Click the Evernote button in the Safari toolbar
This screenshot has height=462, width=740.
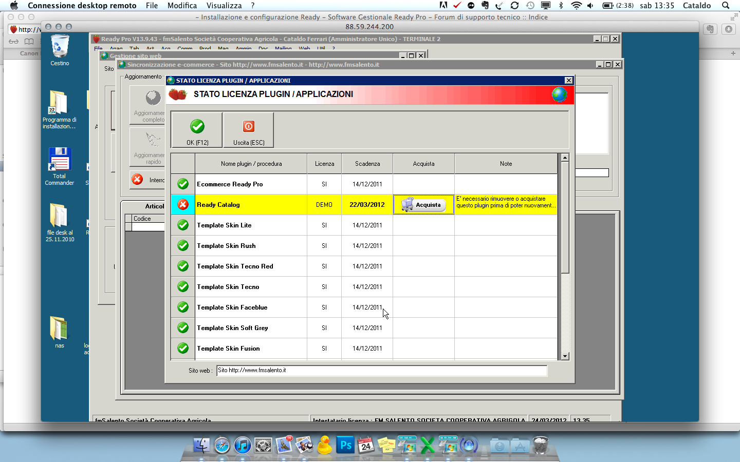710,29
